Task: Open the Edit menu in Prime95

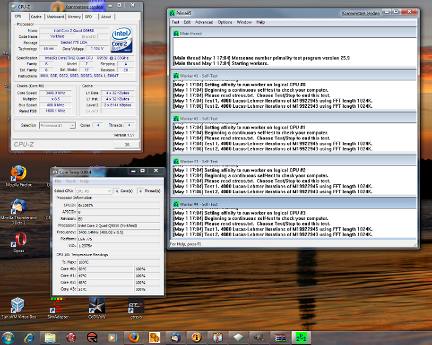Action: 187,22
